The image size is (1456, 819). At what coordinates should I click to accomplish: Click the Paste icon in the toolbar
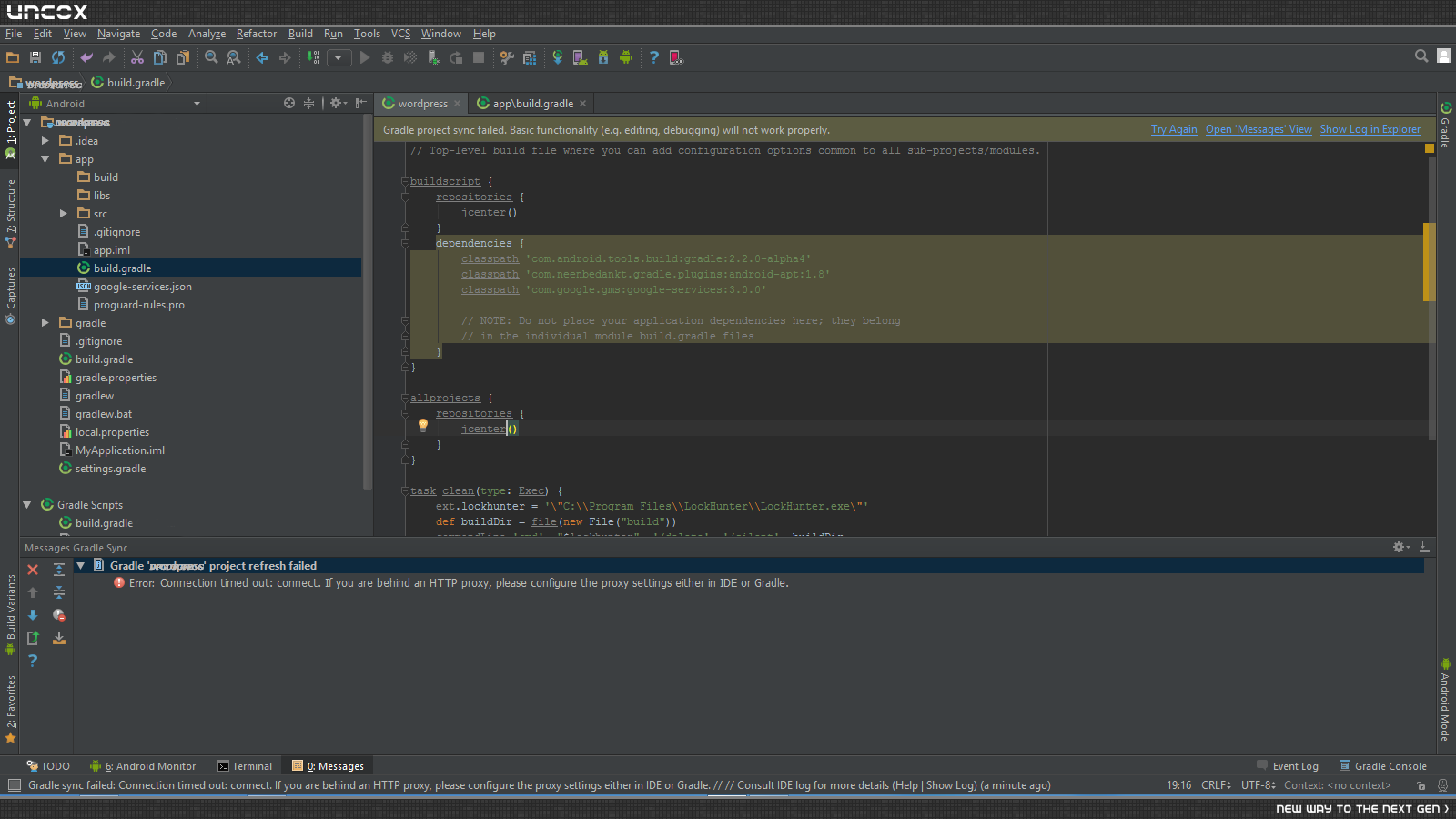pyautogui.click(x=183, y=57)
